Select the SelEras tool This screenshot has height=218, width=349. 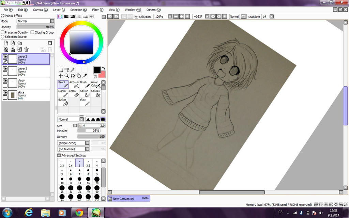(x=96, y=93)
